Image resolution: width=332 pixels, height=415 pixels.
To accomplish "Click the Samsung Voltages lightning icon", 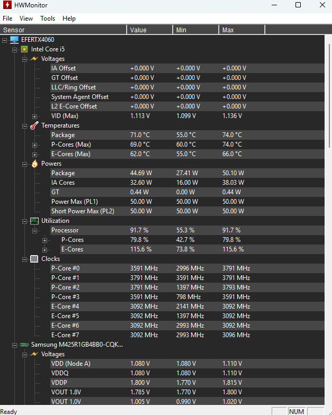I will pyautogui.click(x=34, y=354).
